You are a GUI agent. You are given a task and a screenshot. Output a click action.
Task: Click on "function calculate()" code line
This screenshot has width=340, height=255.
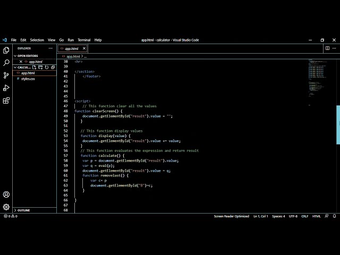click(x=103, y=156)
